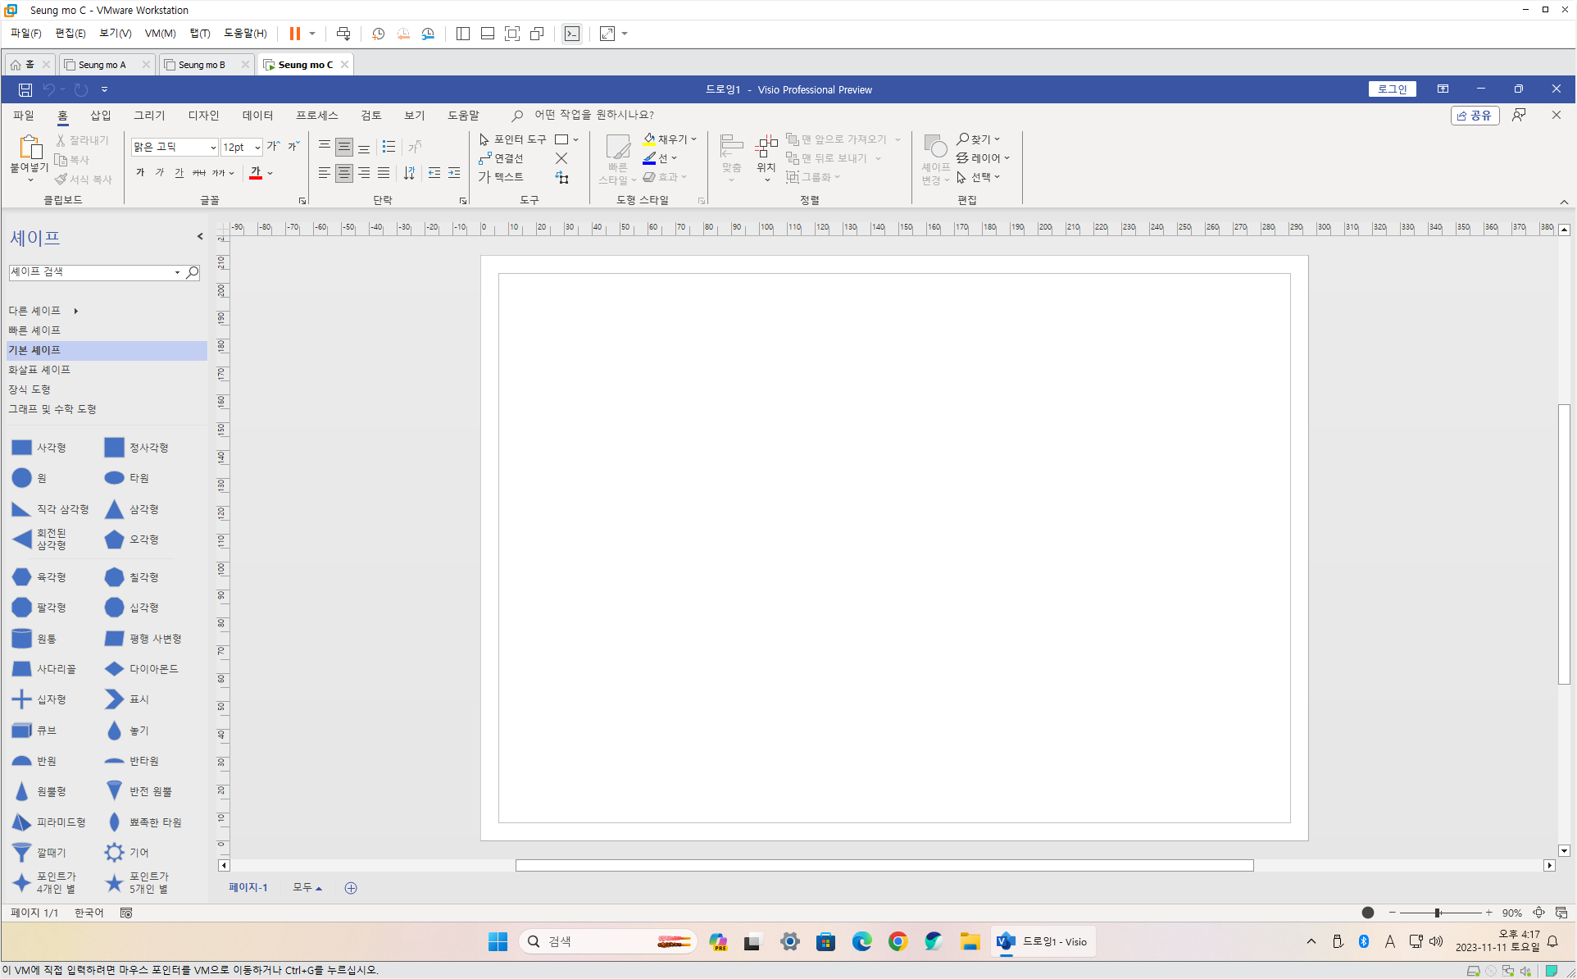The image size is (1577, 979).
Task: Open the font name dropdown
Action: point(213,148)
